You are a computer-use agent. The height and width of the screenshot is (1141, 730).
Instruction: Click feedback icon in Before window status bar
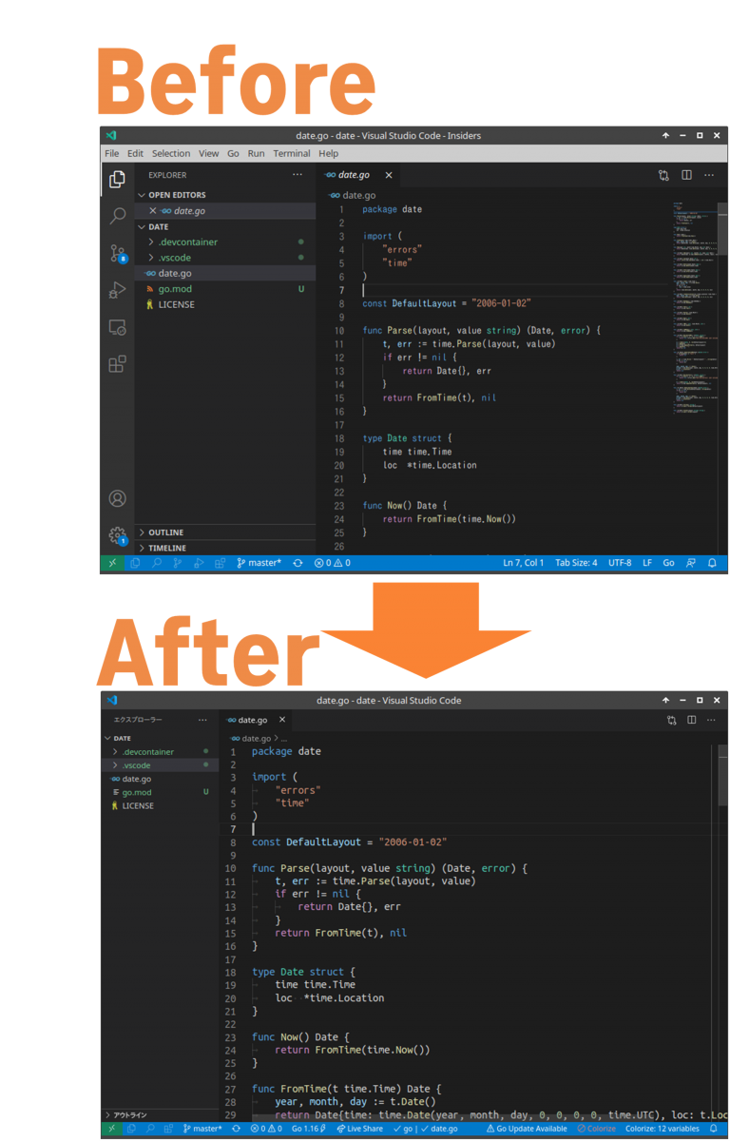point(691,563)
